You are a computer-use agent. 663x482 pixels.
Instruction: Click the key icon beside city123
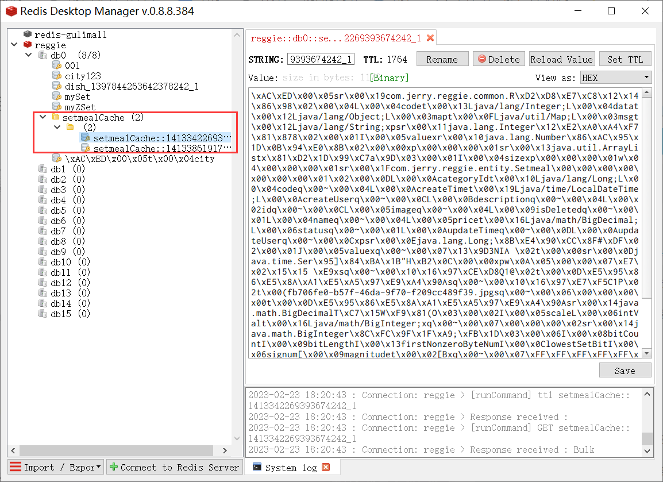pyautogui.click(x=57, y=75)
